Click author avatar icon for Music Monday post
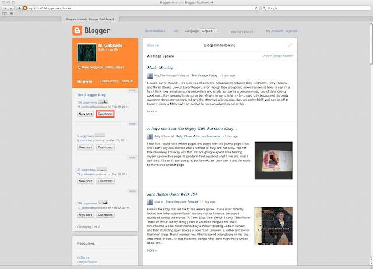The width and height of the screenshot is (373, 269). tap(150, 76)
